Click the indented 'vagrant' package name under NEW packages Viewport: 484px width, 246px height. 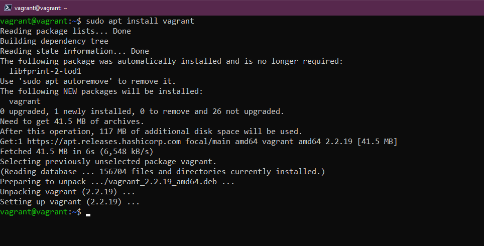(x=25, y=101)
